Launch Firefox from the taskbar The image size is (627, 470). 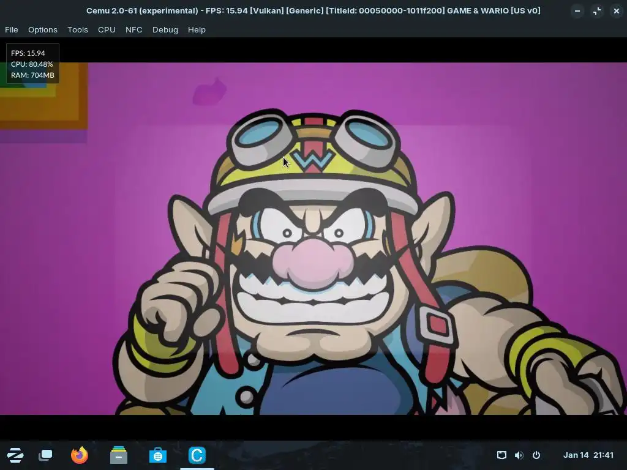click(x=79, y=455)
